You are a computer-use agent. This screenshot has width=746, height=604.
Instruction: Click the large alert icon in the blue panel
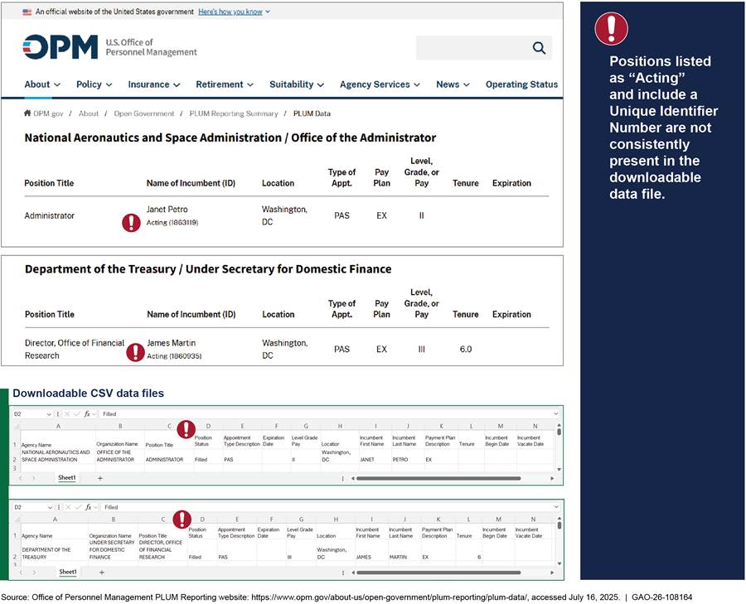(611, 29)
